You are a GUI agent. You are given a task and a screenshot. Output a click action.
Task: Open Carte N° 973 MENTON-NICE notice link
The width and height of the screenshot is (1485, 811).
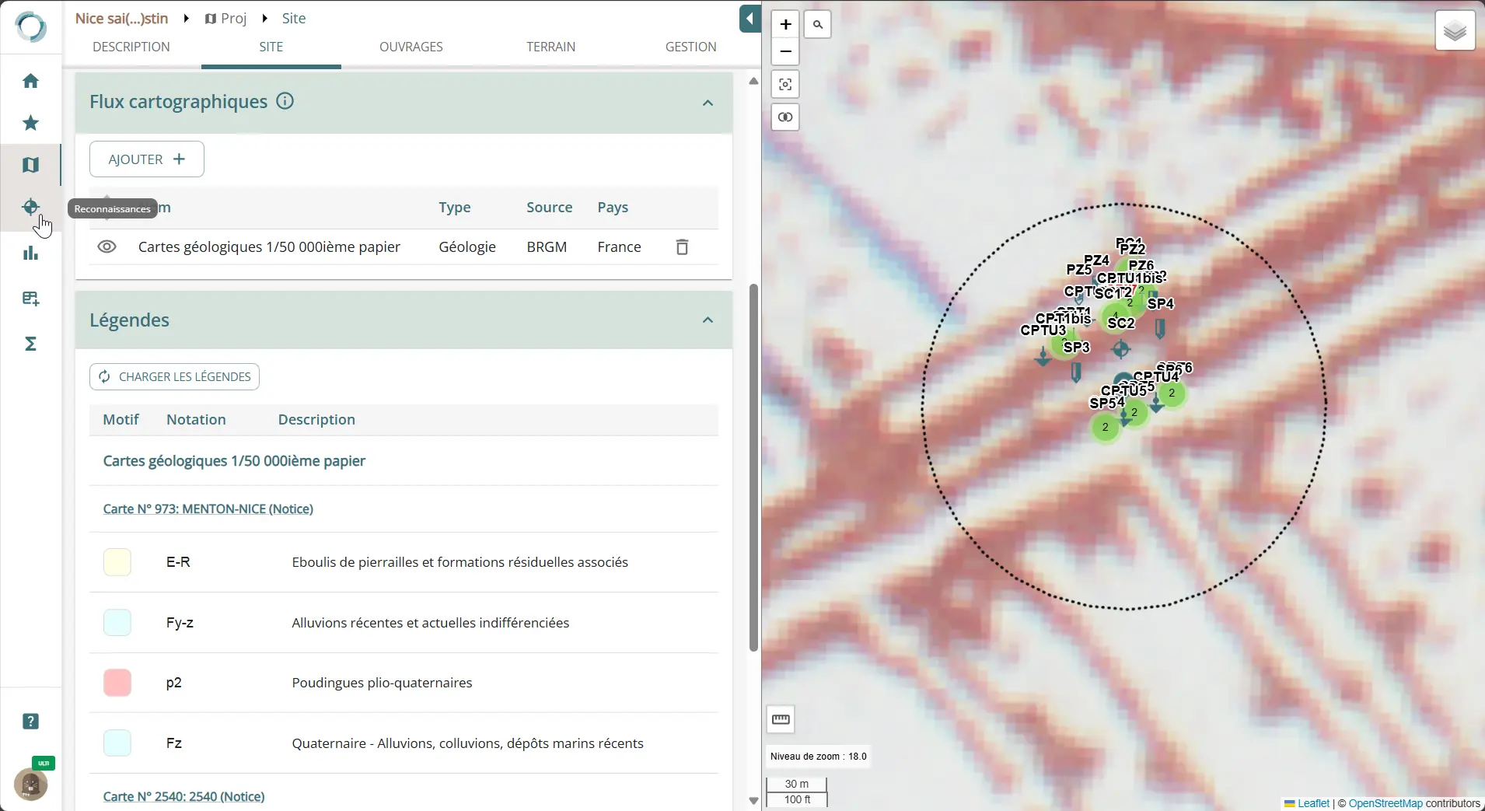[x=208, y=509]
